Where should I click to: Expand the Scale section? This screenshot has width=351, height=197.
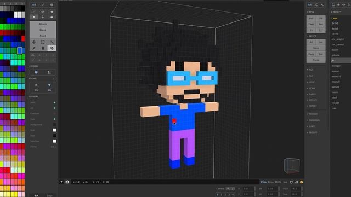[311, 88]
